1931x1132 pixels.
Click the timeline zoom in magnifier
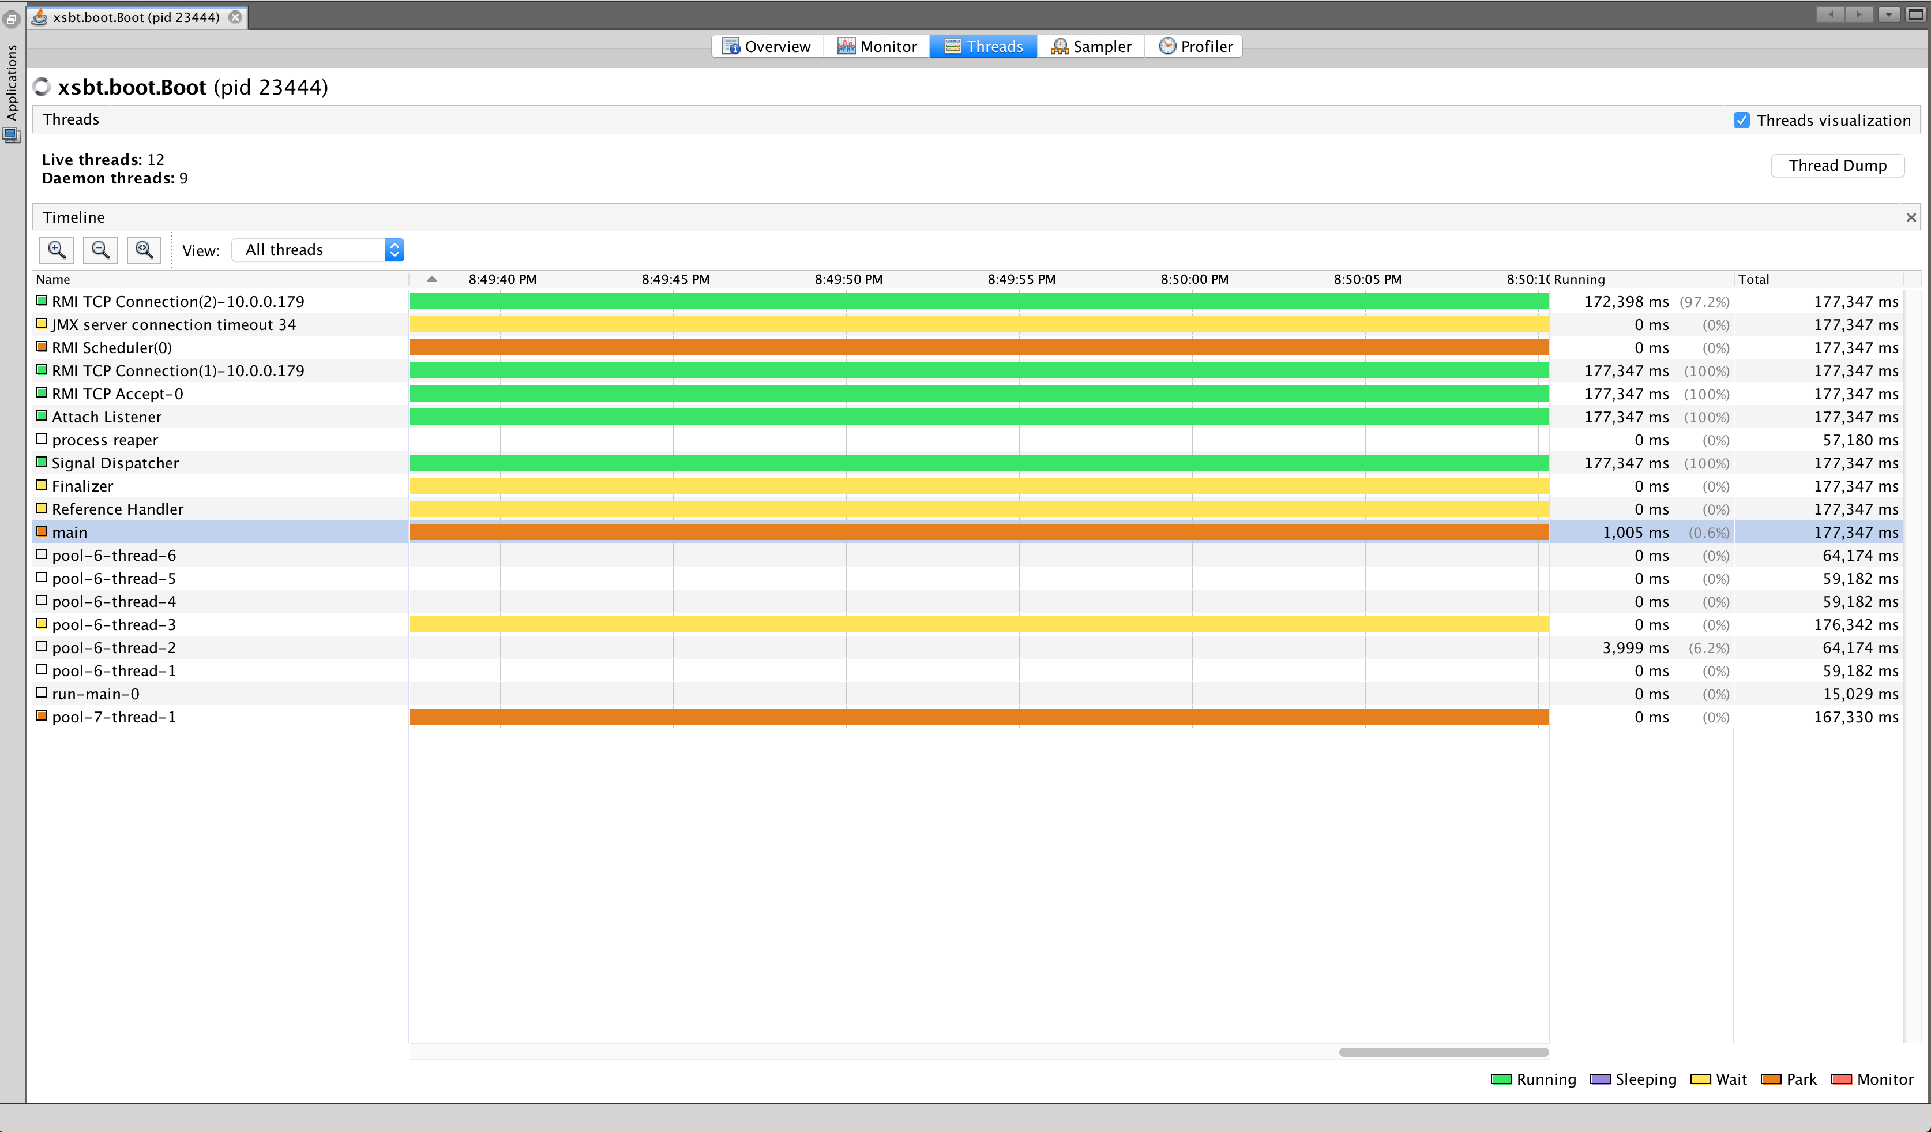coord(56,250)
